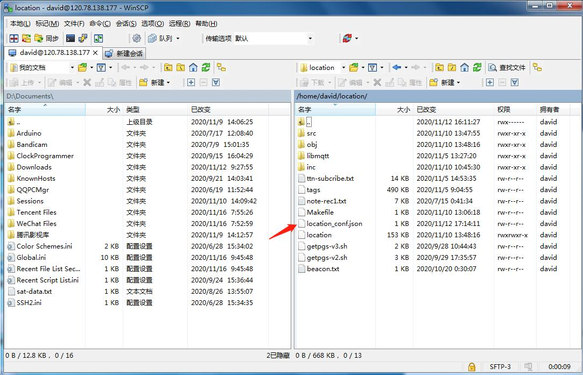Go to local home directory icon
Screen dimensions: 583x375
pyautogui.click(x=193, y=68)
